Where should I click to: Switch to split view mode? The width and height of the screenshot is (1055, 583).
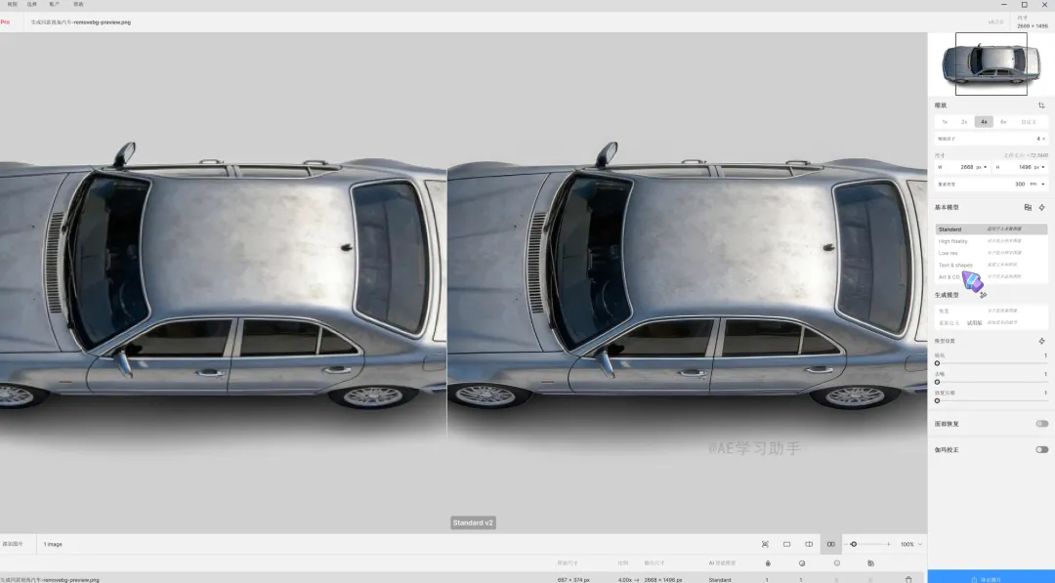pyautogui.click(x=809, y=544)
